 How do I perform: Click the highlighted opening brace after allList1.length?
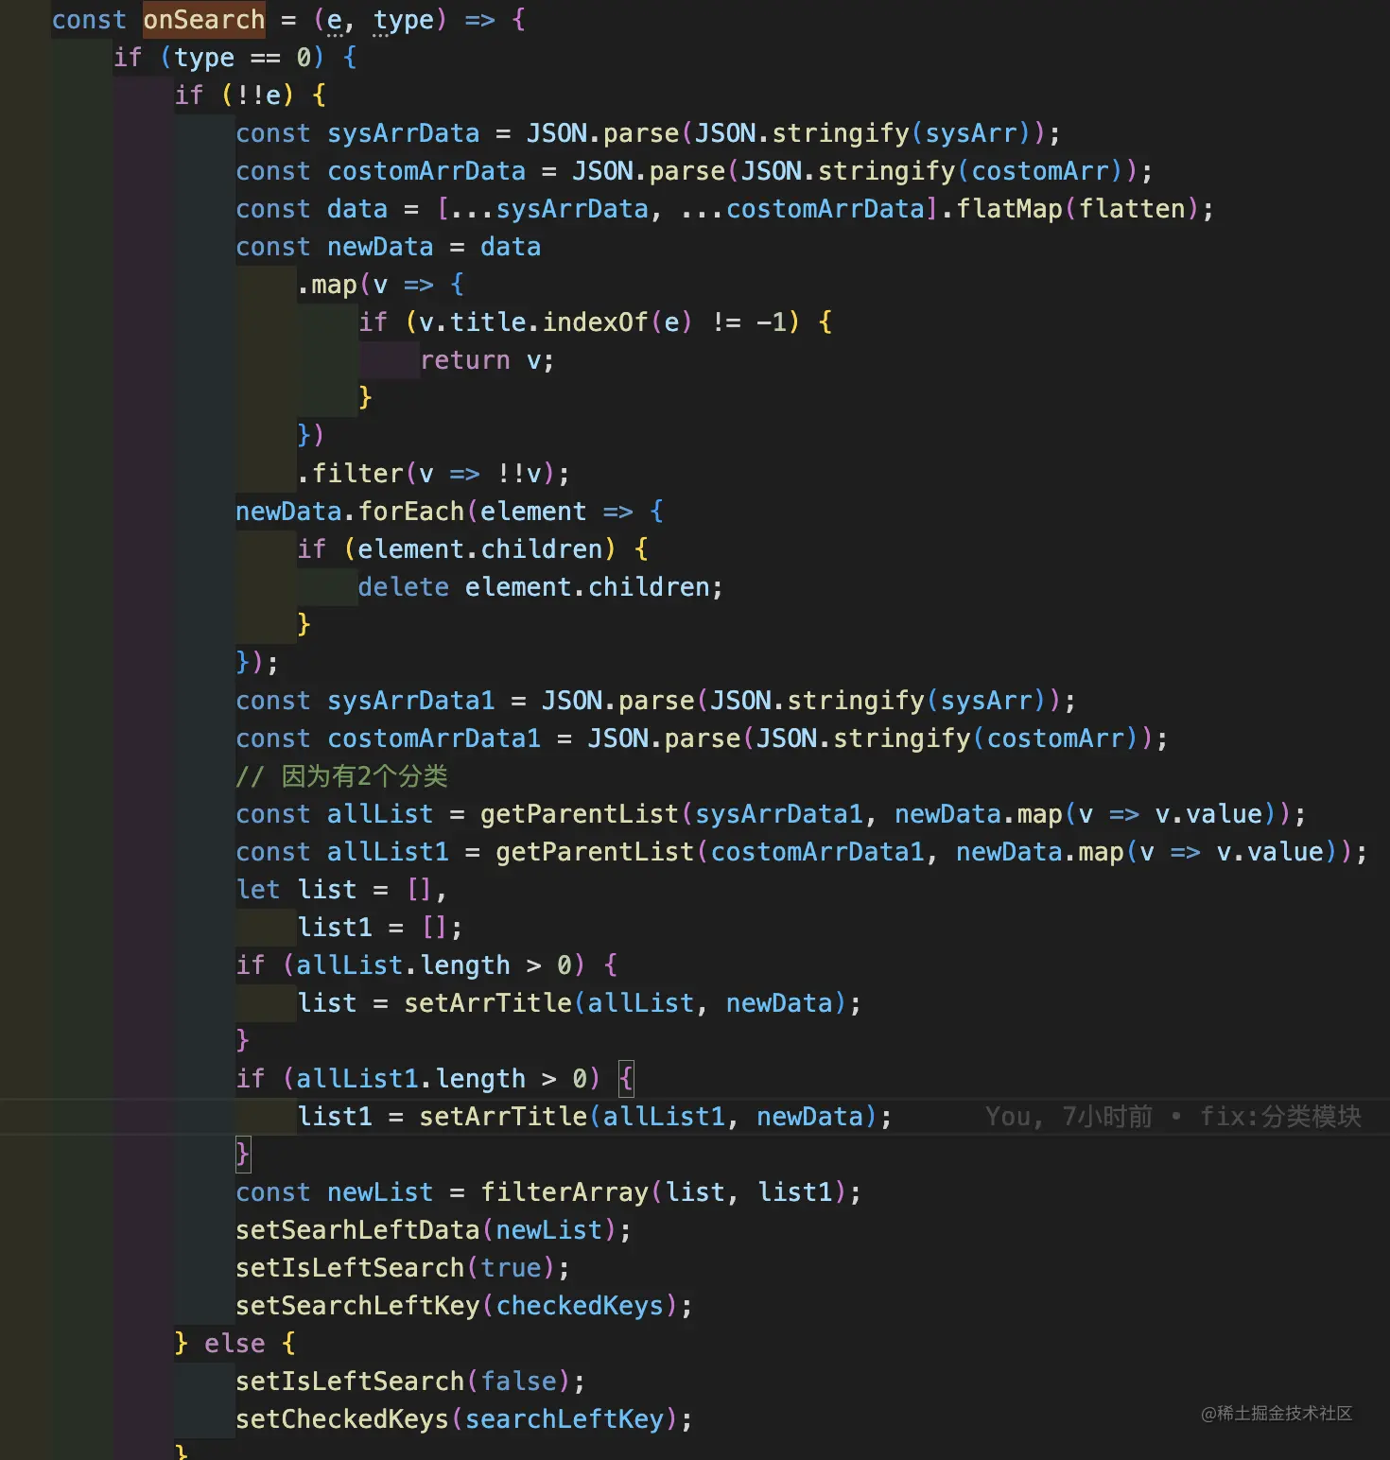pos(626,1079)
